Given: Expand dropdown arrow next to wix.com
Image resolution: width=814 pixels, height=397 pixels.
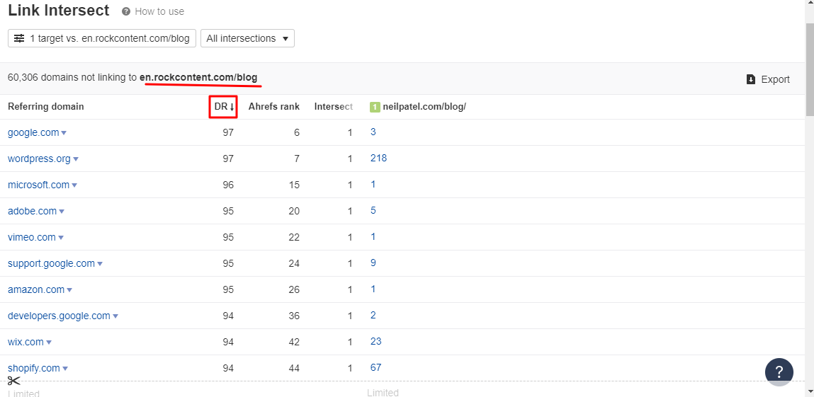Looking at the screenshot, I should pos(49,343).
